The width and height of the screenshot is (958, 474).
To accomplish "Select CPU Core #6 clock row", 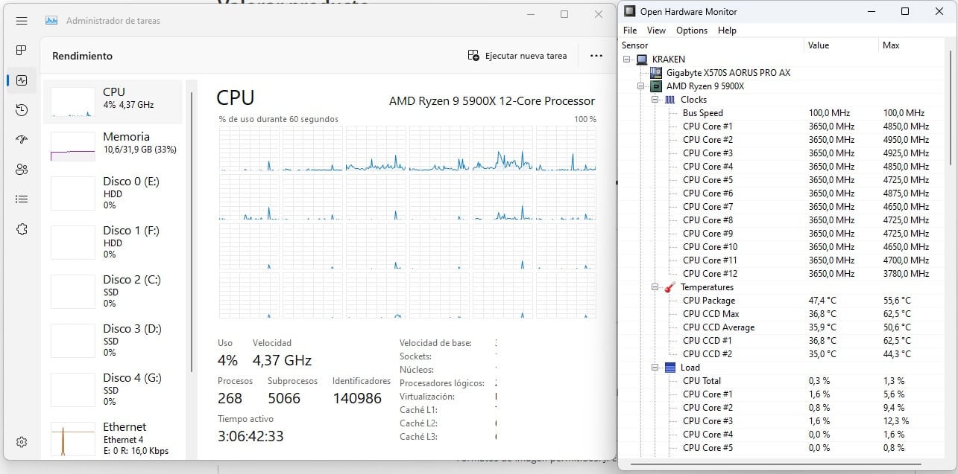I will tap(784, 193).
